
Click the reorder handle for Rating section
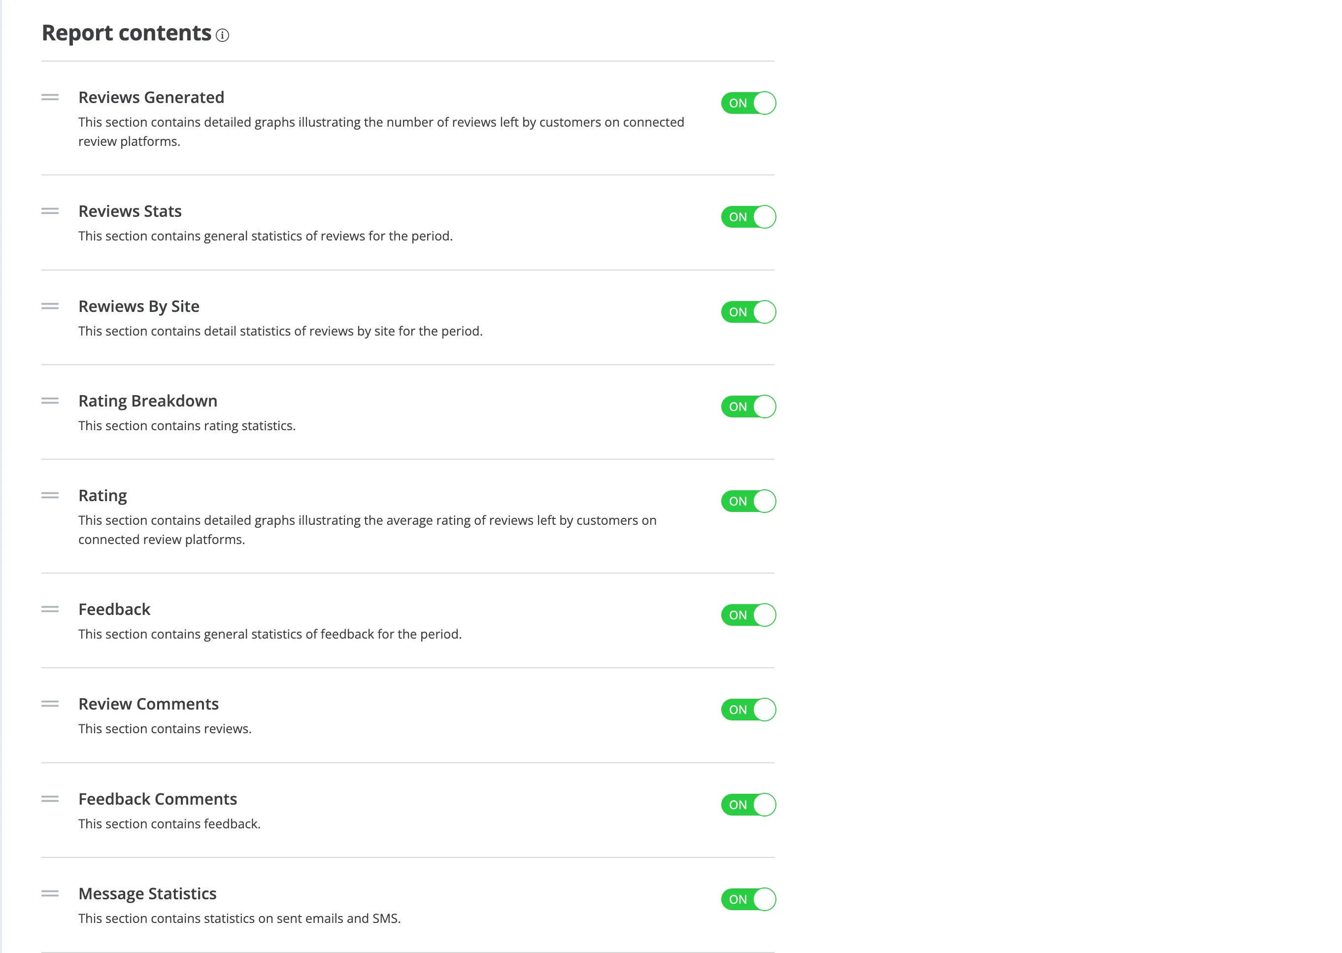(x=50, y=496)
